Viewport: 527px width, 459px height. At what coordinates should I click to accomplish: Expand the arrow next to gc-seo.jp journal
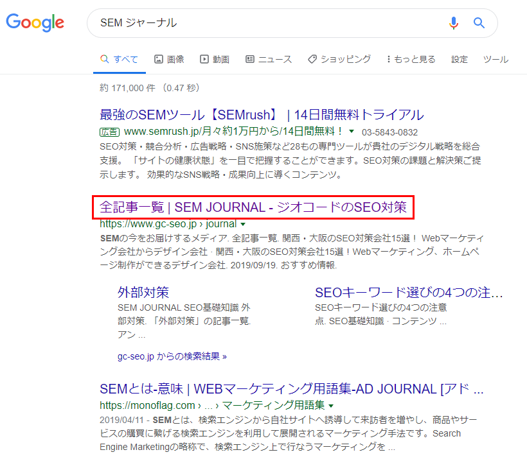pyautogui.click(x=243, y=224)
